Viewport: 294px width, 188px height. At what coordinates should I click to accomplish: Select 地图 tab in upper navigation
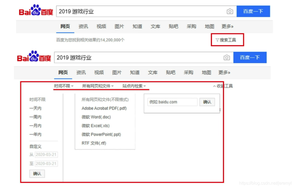pos(209,27)
